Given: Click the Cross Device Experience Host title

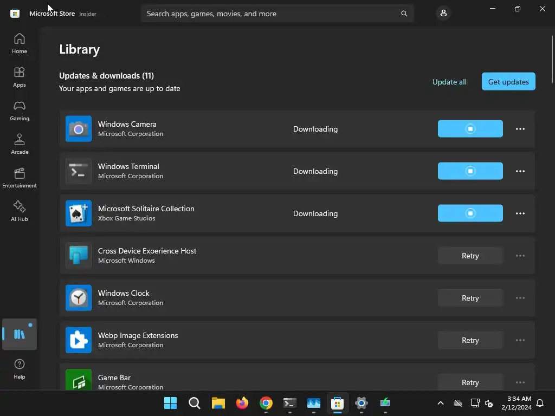Looking at the screenshot, I should coord(147,251).
